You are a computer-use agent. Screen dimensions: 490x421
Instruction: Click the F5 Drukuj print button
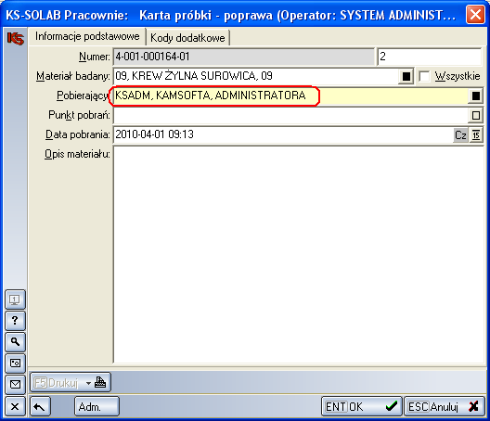point(71,383)
